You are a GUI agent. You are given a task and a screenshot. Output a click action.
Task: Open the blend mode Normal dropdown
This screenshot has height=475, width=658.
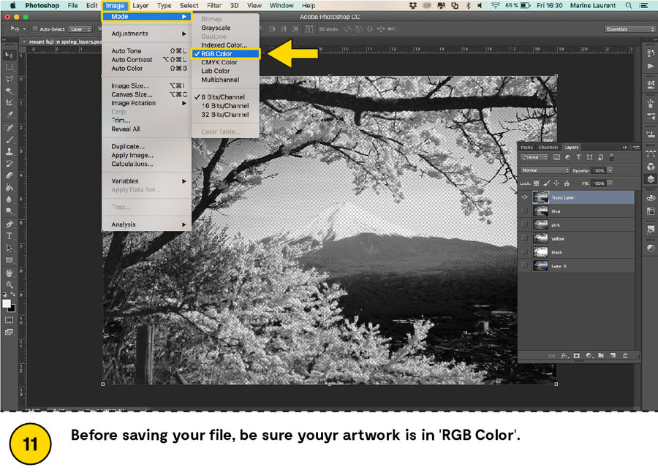tap(545, 170)
